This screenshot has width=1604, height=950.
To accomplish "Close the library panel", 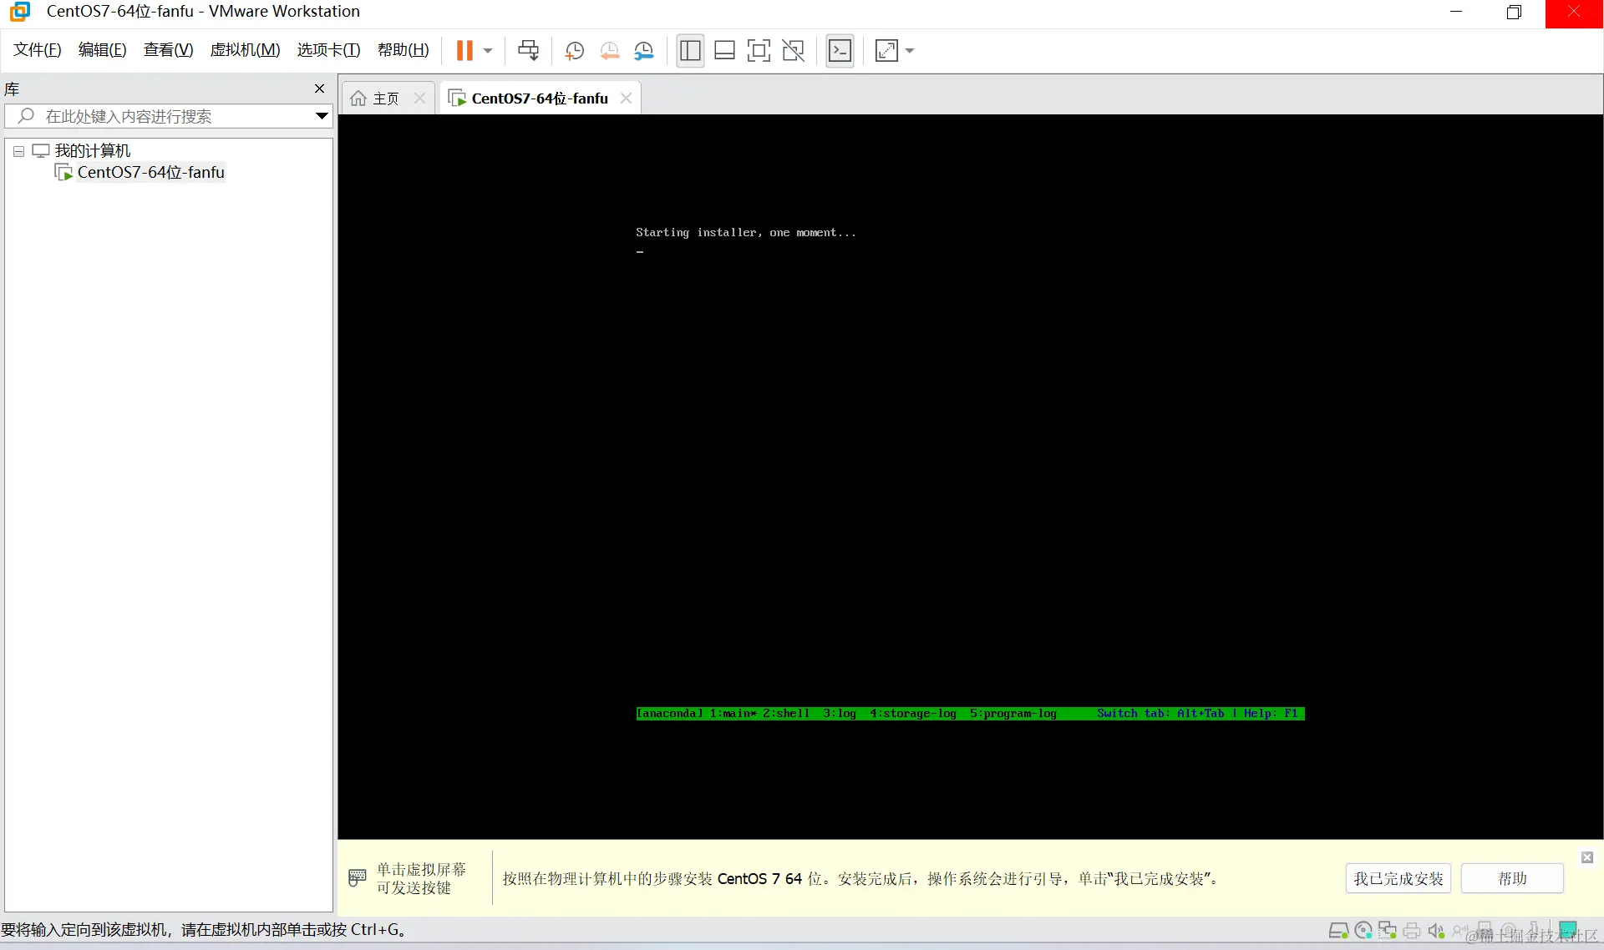I will point(319,88).
